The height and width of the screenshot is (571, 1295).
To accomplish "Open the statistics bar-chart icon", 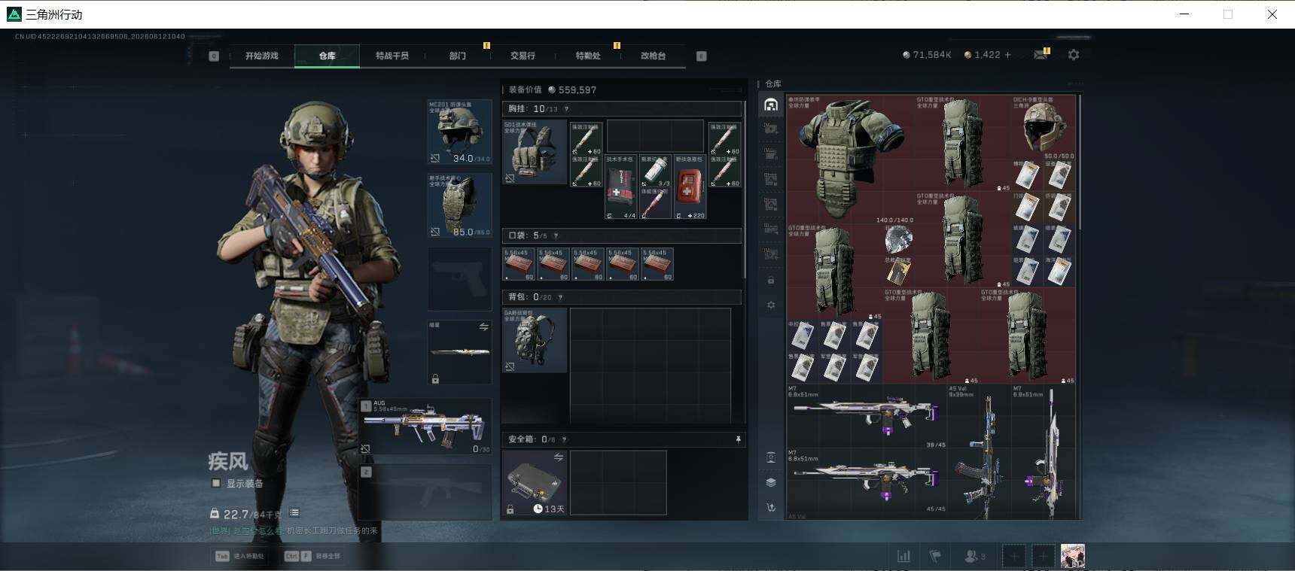I will (903, 556).
